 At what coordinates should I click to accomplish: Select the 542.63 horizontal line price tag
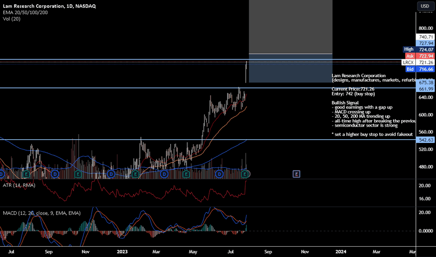[x=425, y=140]
